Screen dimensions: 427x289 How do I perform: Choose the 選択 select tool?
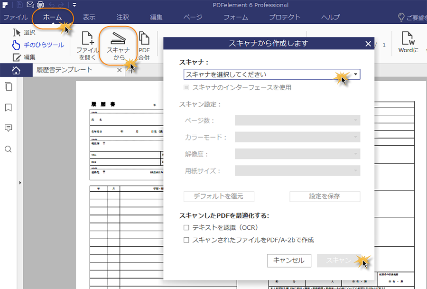[24, 32]
